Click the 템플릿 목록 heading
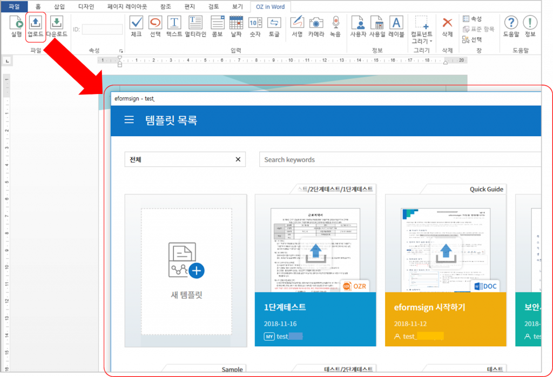 [x=171, y=120]
